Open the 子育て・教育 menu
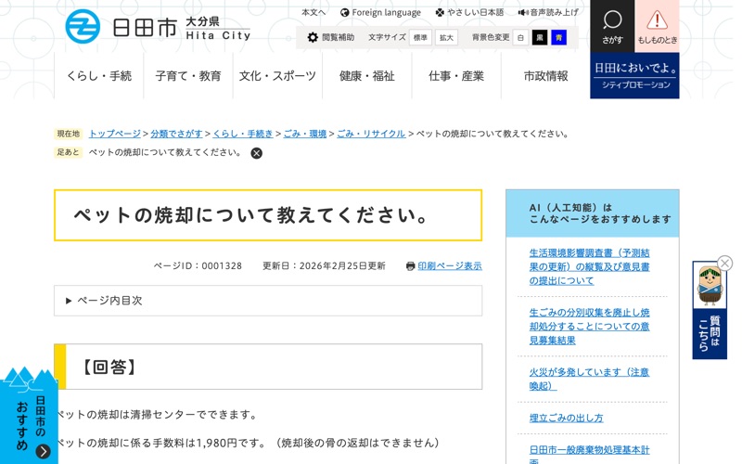This screenshot has width=742, height=464. pyautogui.click(x=188, y=76)
